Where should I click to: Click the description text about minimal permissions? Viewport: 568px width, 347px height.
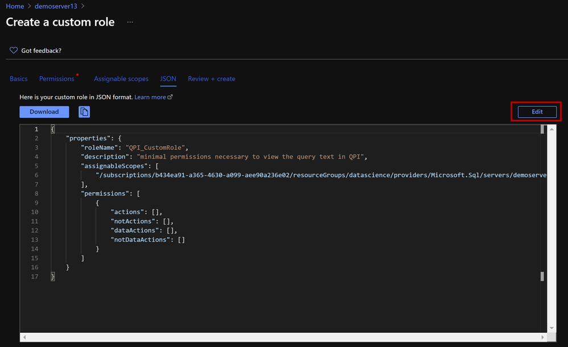point(250,156)
